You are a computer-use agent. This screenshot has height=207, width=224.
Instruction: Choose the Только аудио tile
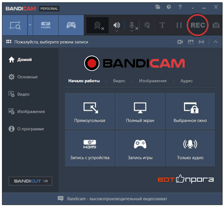coord(190,148)
